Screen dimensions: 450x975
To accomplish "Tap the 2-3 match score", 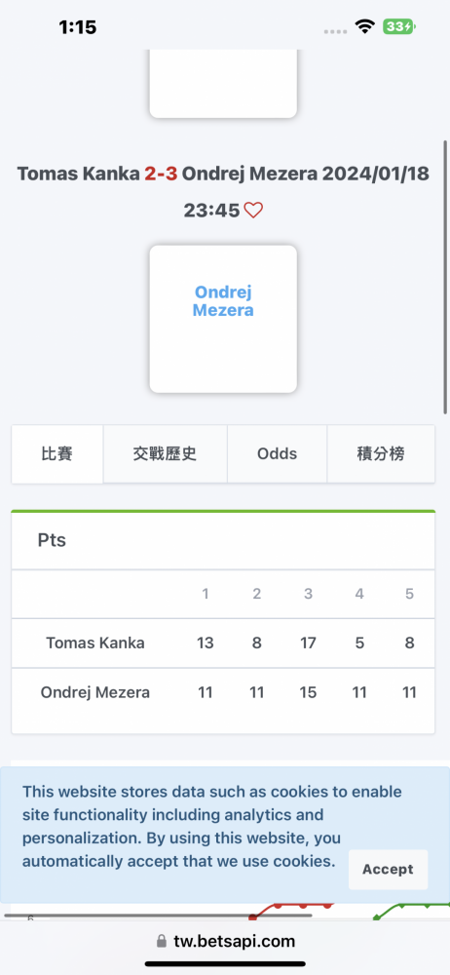I will [161, 174].
